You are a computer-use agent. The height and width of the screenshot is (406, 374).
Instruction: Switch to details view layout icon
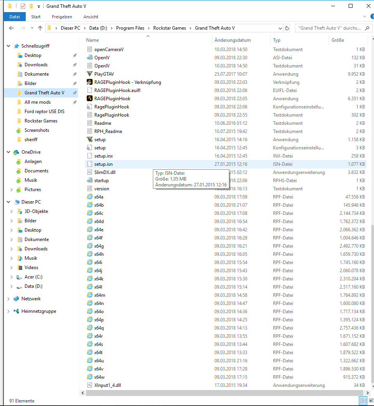[363, 401]
